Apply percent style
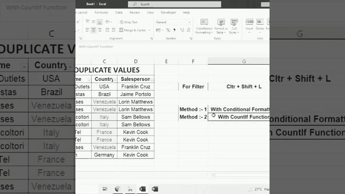 168,30
